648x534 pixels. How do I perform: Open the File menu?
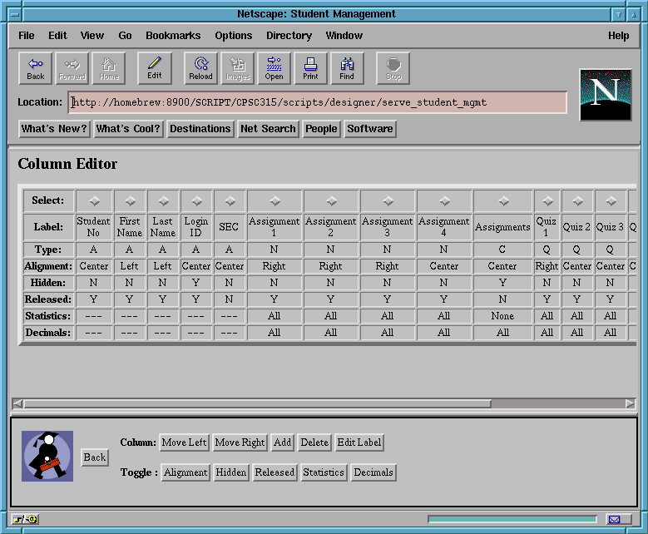[26, 36]
